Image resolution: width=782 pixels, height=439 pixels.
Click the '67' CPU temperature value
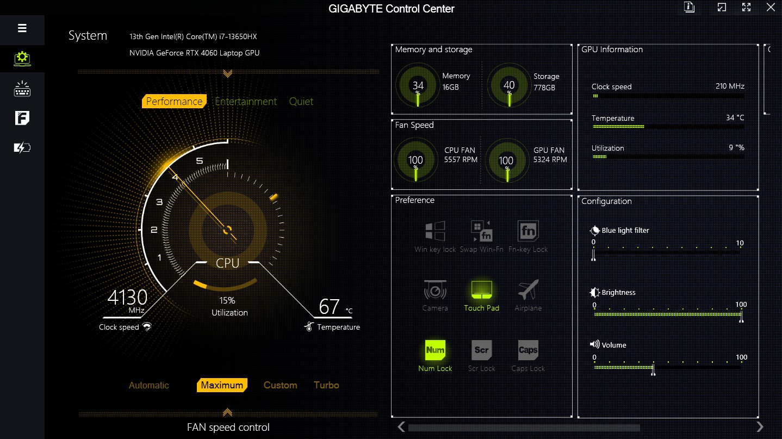(329, 307)
